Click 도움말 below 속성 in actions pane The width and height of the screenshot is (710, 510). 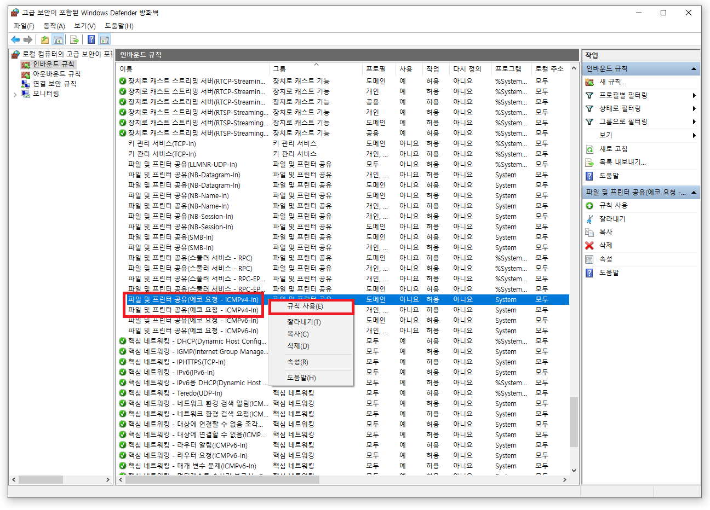click(609, 273)
